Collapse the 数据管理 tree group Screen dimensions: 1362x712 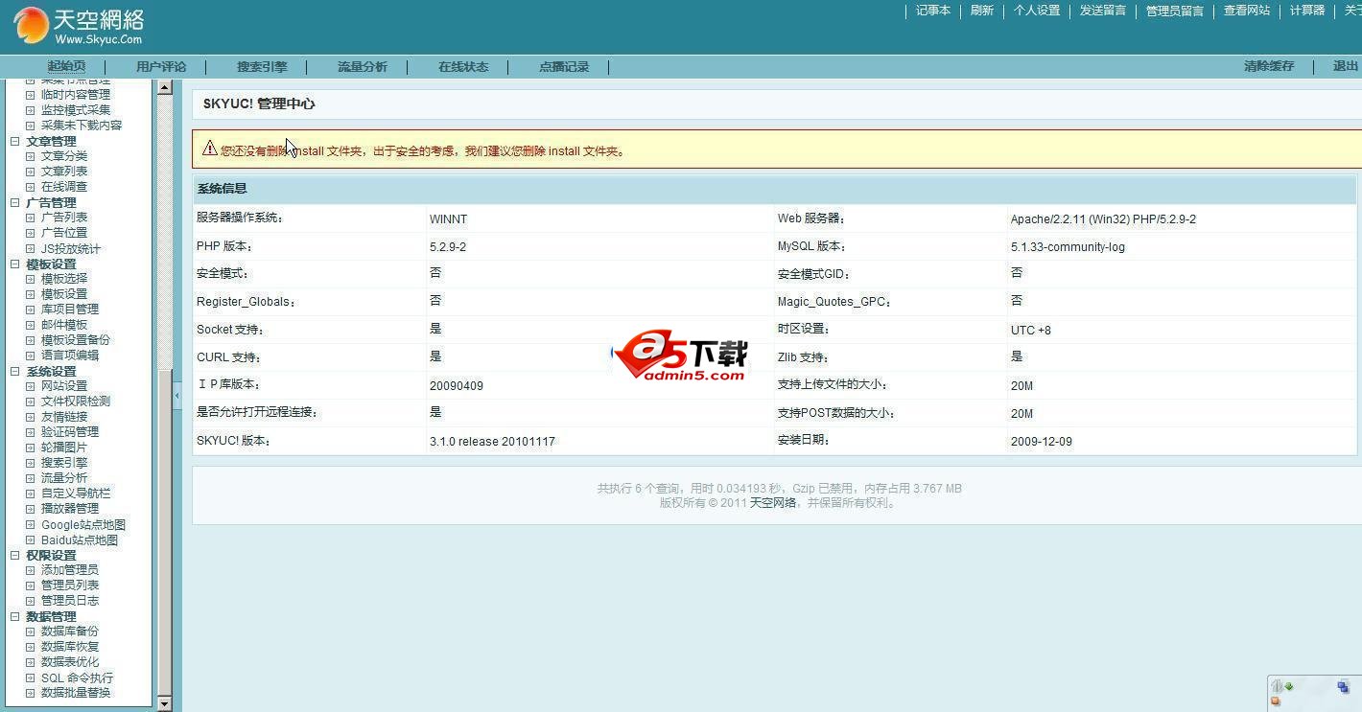tap(15, 616)
